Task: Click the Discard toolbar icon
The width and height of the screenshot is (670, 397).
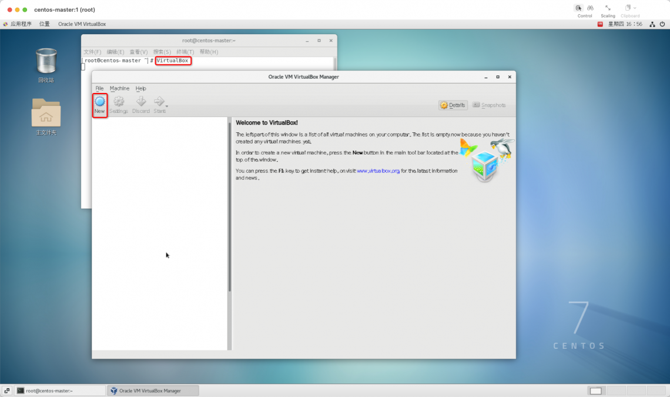Action: (x=141, y=102)
